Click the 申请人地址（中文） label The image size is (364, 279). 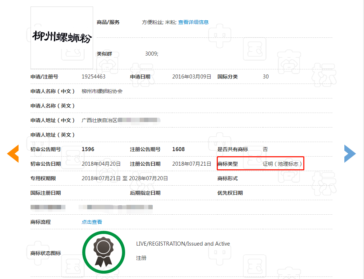coord(53,120)
